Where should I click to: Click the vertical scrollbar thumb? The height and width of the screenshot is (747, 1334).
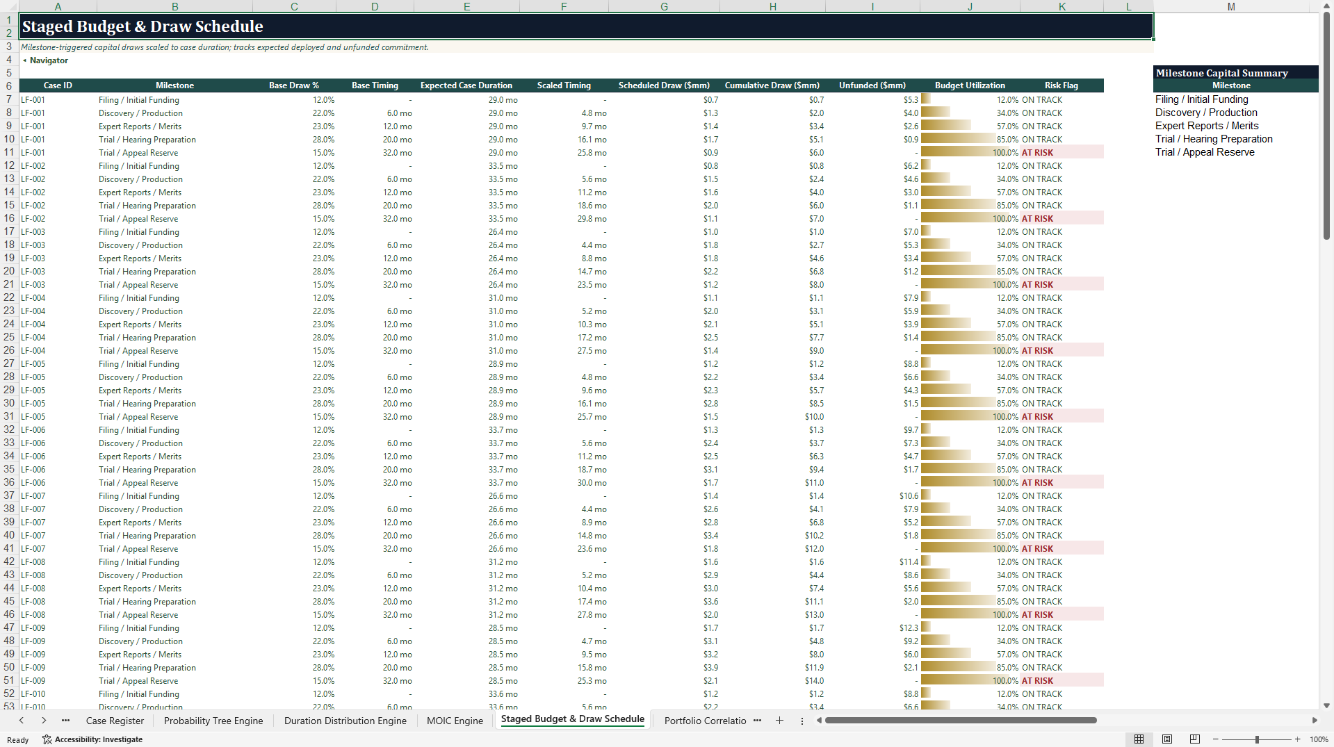tap(1326, 126)
